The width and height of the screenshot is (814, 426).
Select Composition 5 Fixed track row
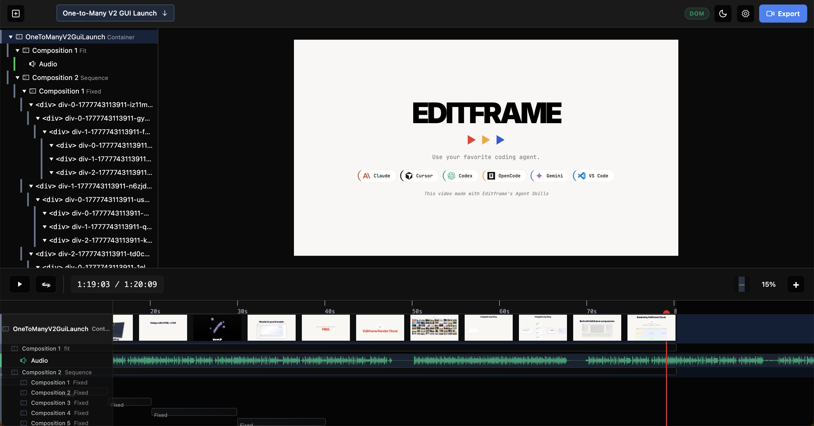click(x=57, y=423)
